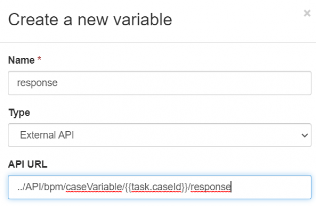The image size is (316, 206).
Task: Click blank middle area of Type select box
Action: (x=181, y=135)
